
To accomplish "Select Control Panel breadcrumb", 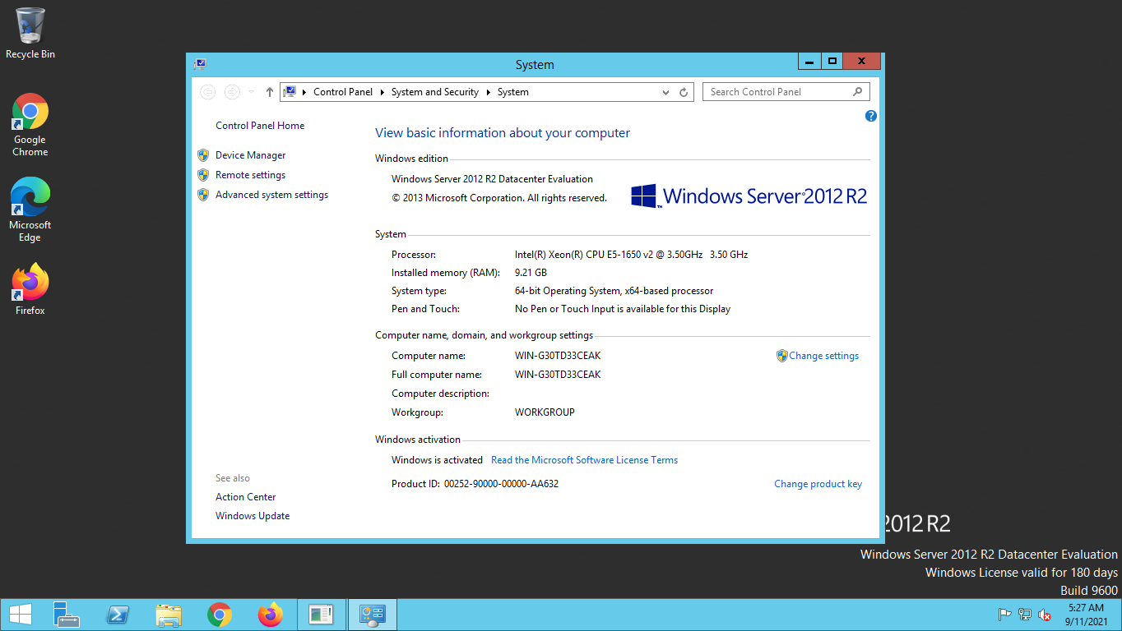I will click(x=343, y=92).
